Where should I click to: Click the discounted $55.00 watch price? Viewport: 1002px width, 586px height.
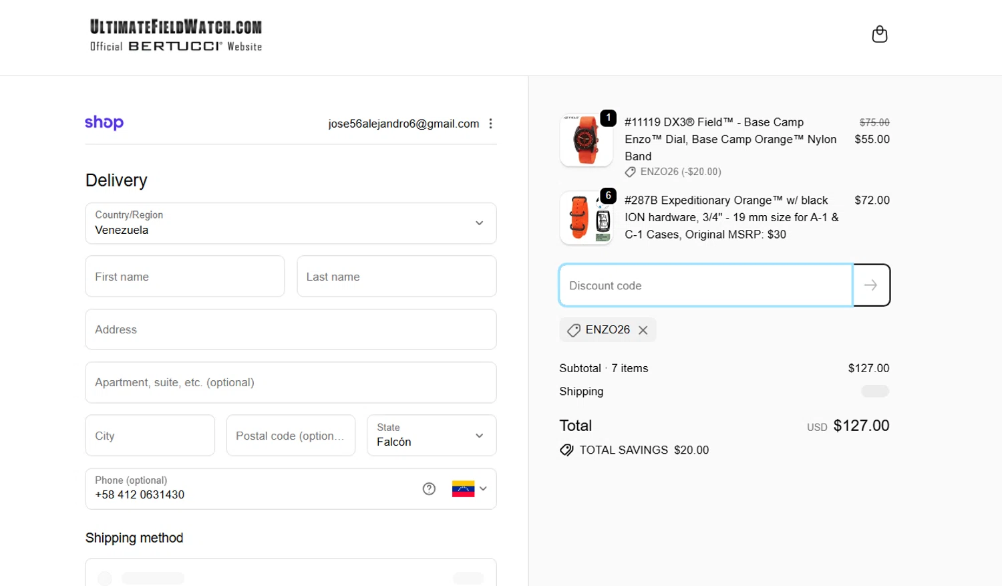872,140
